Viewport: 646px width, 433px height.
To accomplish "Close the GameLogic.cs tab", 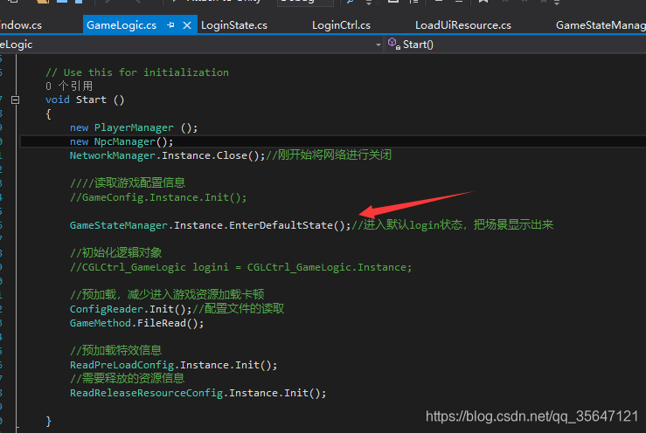I will 186,25.
